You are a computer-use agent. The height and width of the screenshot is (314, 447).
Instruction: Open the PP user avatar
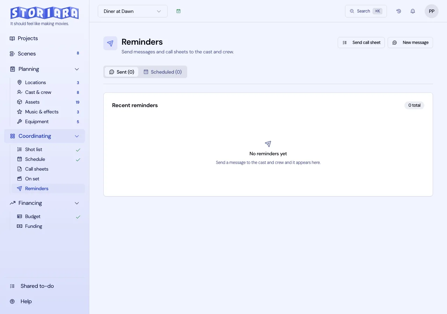pyautogui.click(x=432, y=11)
